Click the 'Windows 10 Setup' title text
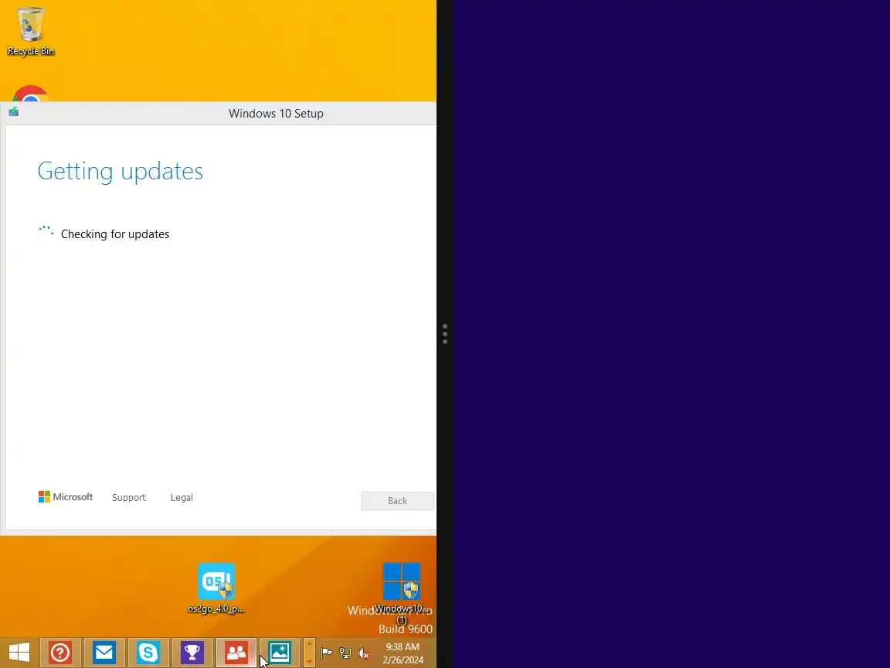 (276, 114)
